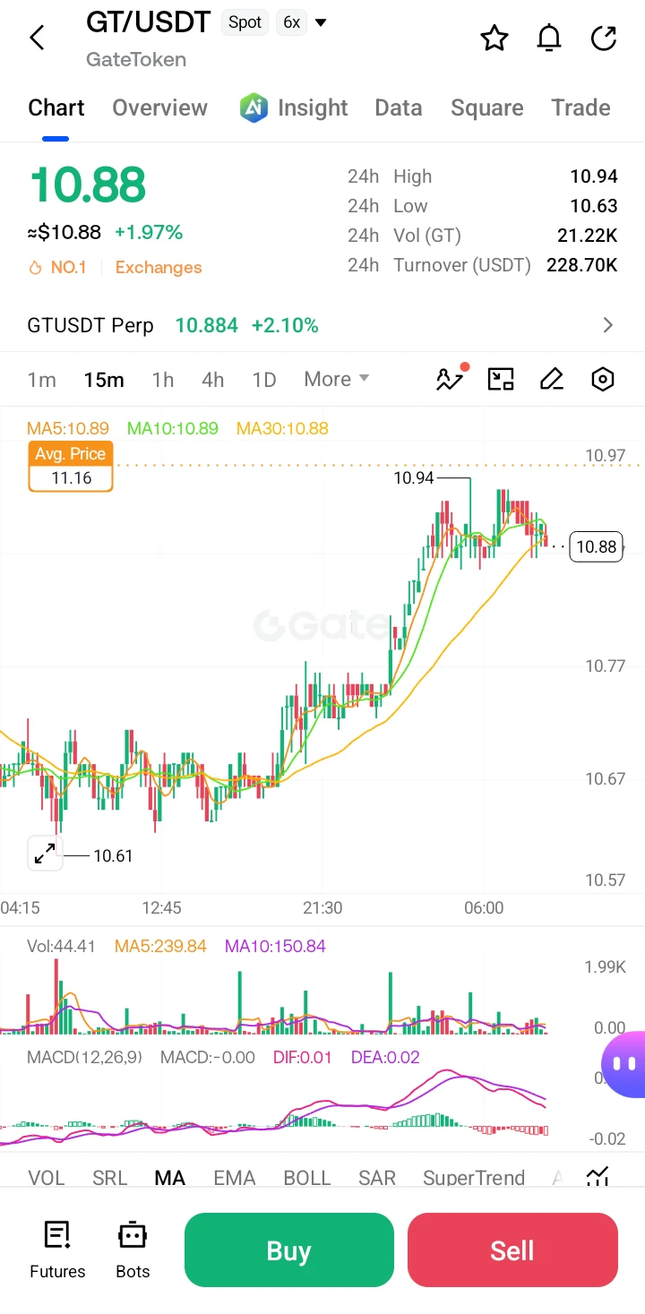The height and width of the screenshot is (1314, 645).
Task: Tap DIF:0.01 value
Action: pyautogui.click(x=302, y=1057)
